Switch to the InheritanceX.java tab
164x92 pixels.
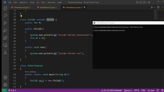tap(22, 7)
